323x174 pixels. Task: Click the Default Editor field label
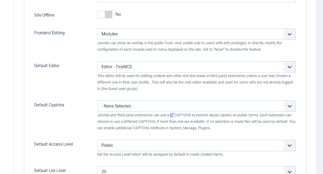[47, 66]
